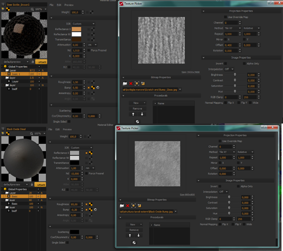Image resolution: width=283 pixels, height=251 pixels.
Task: Open Method Tile XY dropdown in Scratch_Glass picker
Action: 233,28
